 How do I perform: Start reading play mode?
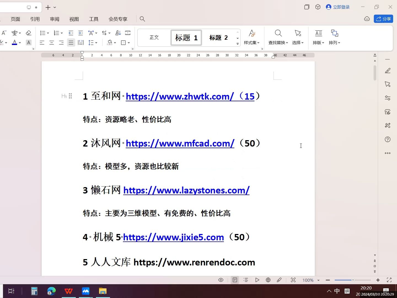coord(257,280)
